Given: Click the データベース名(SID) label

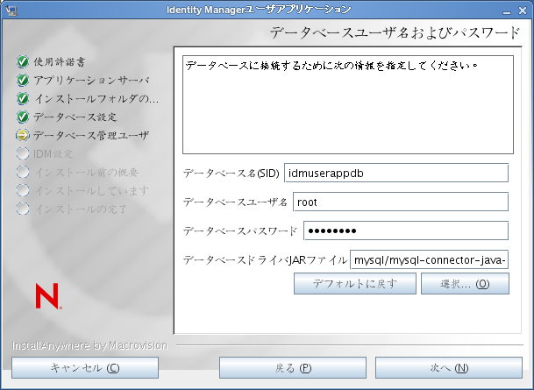Looking at the screenshot, I should pyautogui.click(x=231, y=174).
